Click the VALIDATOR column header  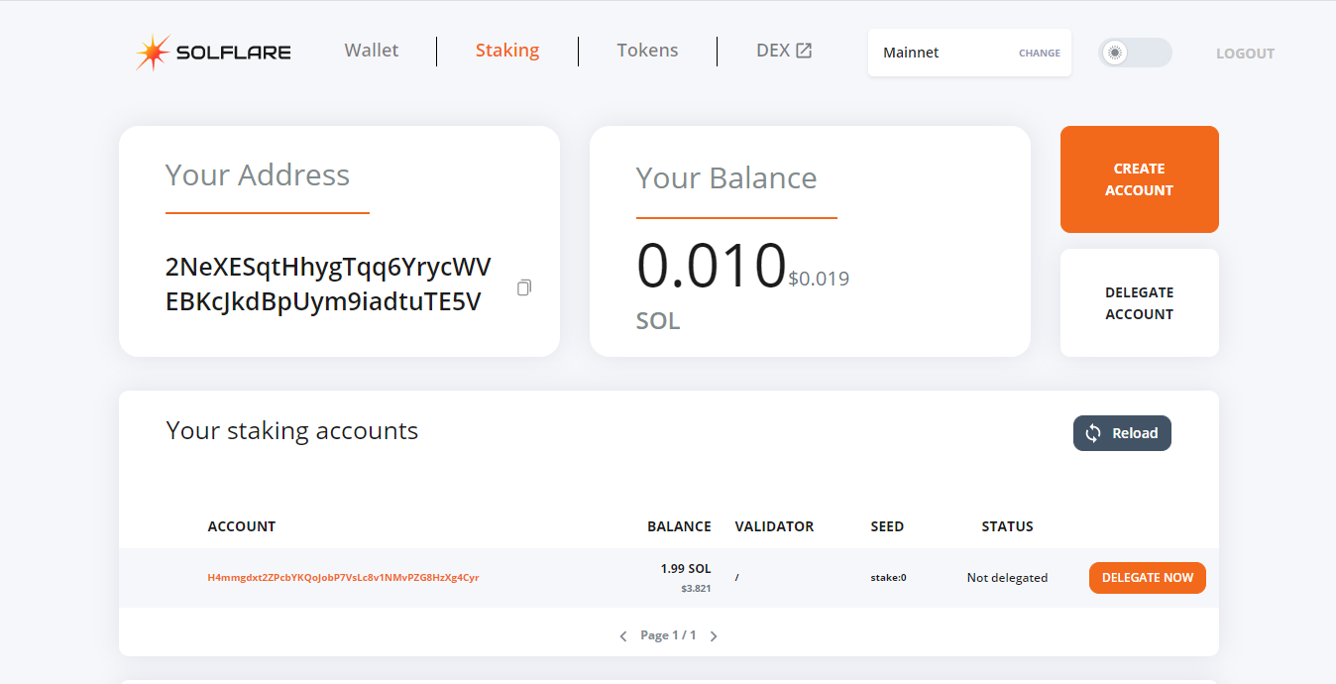pos(774,526)
